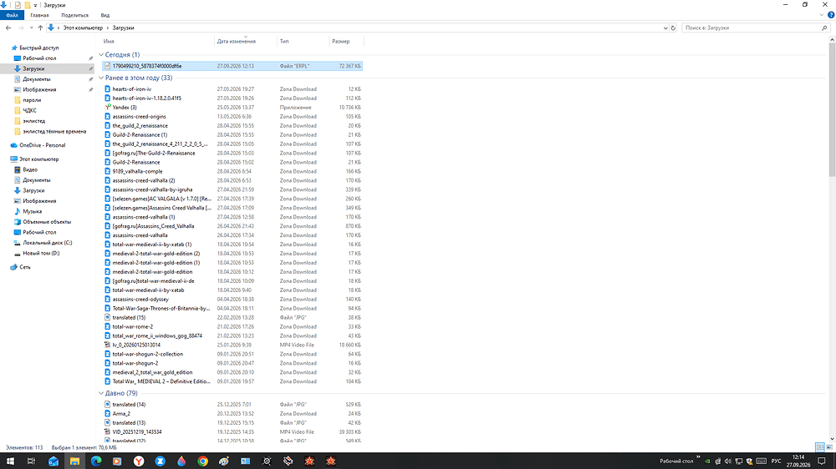Click the Up one level arrow
Viewport: 836px width, 469px height.
pos(40,28)
